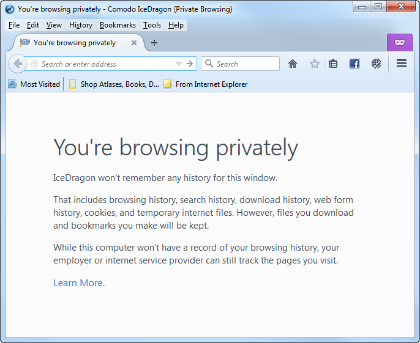420x343 pixels.
Task: Click the globe identity icon in address bar
Action: pyautogui.click(x=34, y=64)
